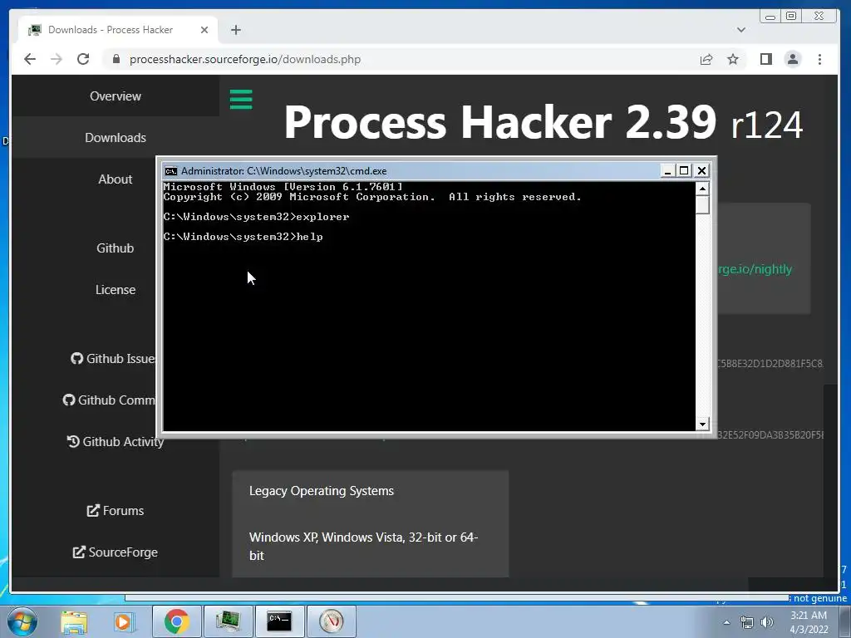This screenshot has width=851, height=638.
Task: Open the Github Commits link
Action: tap(109, 400)
